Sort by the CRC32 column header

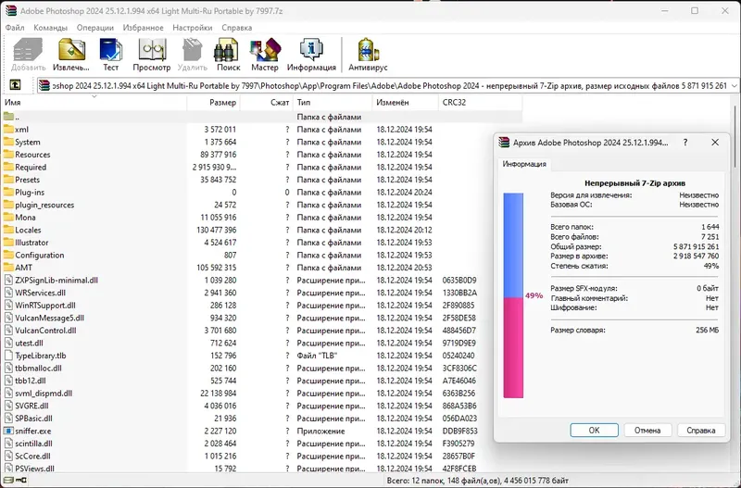(x=480, y=103)
